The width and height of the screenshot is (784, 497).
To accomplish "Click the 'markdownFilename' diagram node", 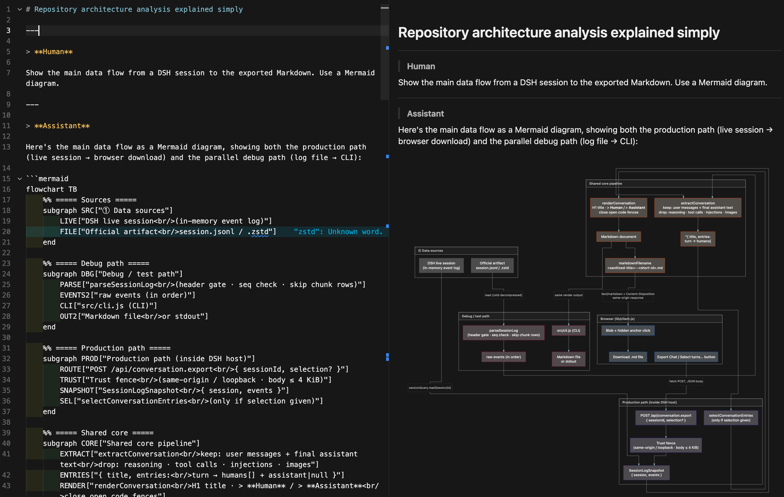I will (635, 266).
